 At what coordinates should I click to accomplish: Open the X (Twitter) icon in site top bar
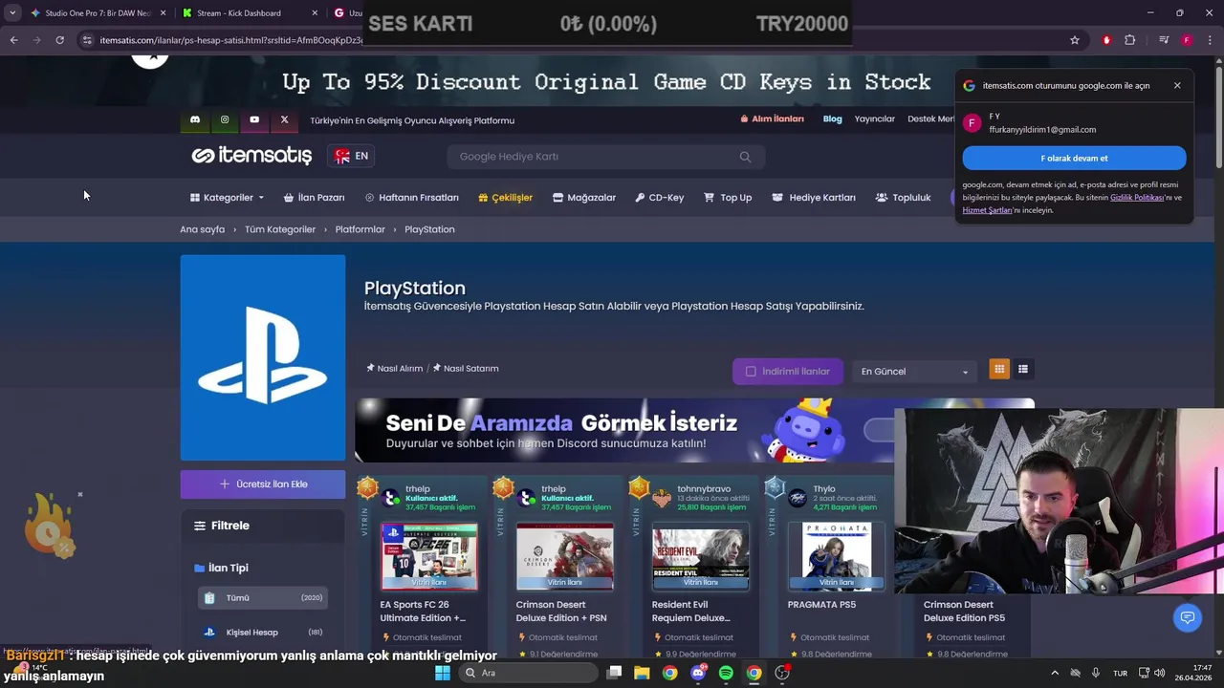[x=284, y=120]
